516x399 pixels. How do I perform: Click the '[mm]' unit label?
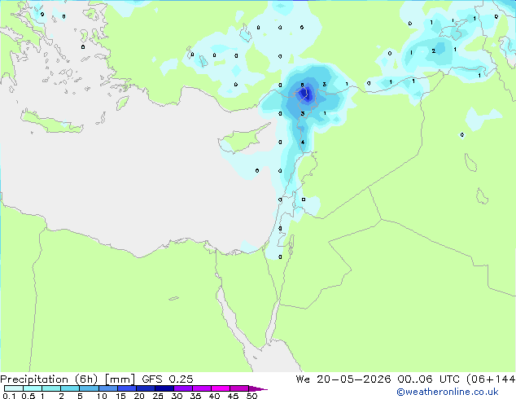(120, 379)
